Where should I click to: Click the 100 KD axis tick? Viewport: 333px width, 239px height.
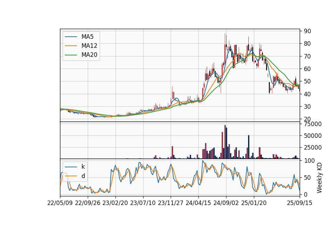pos(309,161)
